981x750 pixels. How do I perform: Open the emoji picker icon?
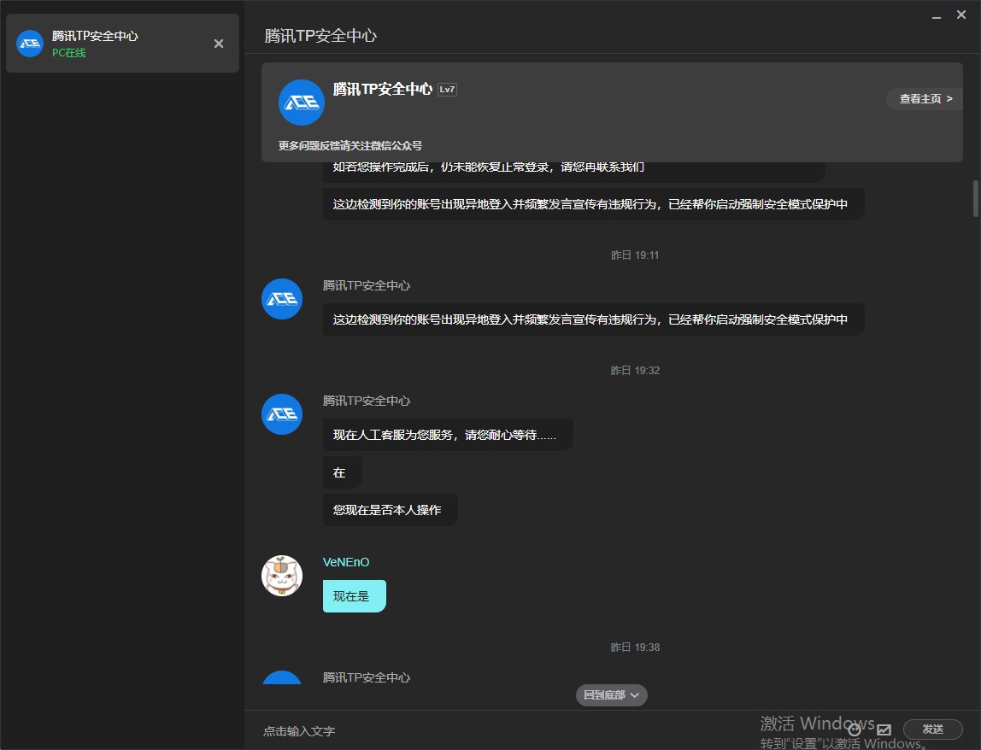coord(855,729)
